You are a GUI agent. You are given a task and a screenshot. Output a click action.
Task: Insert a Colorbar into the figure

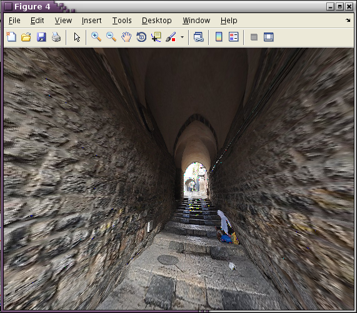219,37
